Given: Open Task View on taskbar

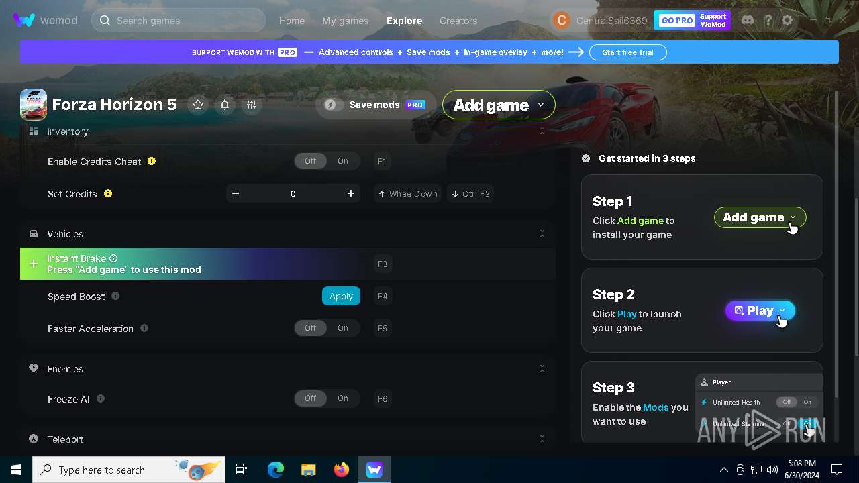Looking at the screenshot, I should pyautogui.click(x=242, y=470).
